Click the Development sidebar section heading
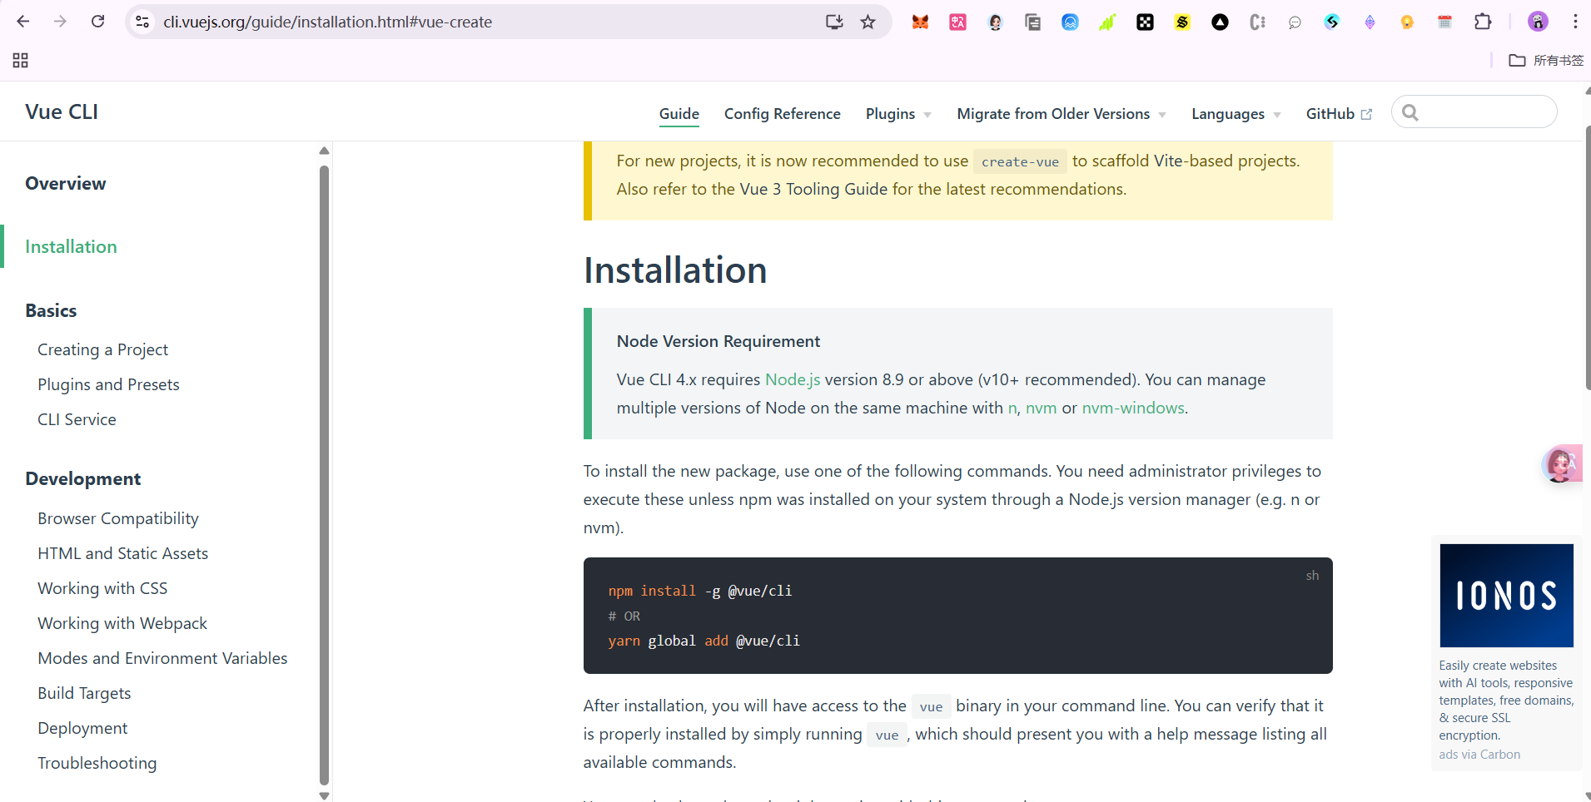Viewport: 1591px width, 802px height. 83,478
